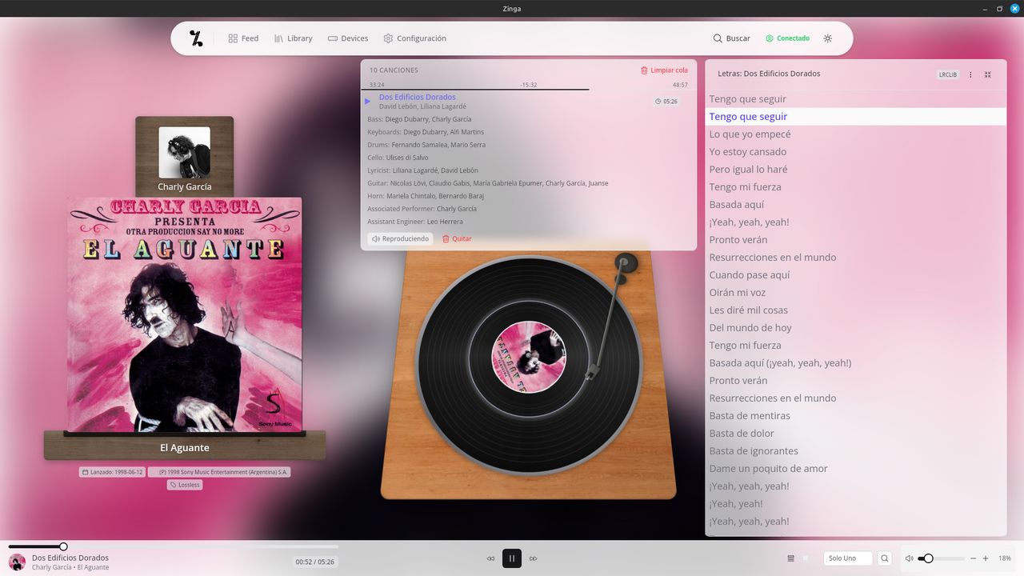Screen dimensions: 1024x576
Task: Open the Buscar search
Action: (x=732, y=38)
